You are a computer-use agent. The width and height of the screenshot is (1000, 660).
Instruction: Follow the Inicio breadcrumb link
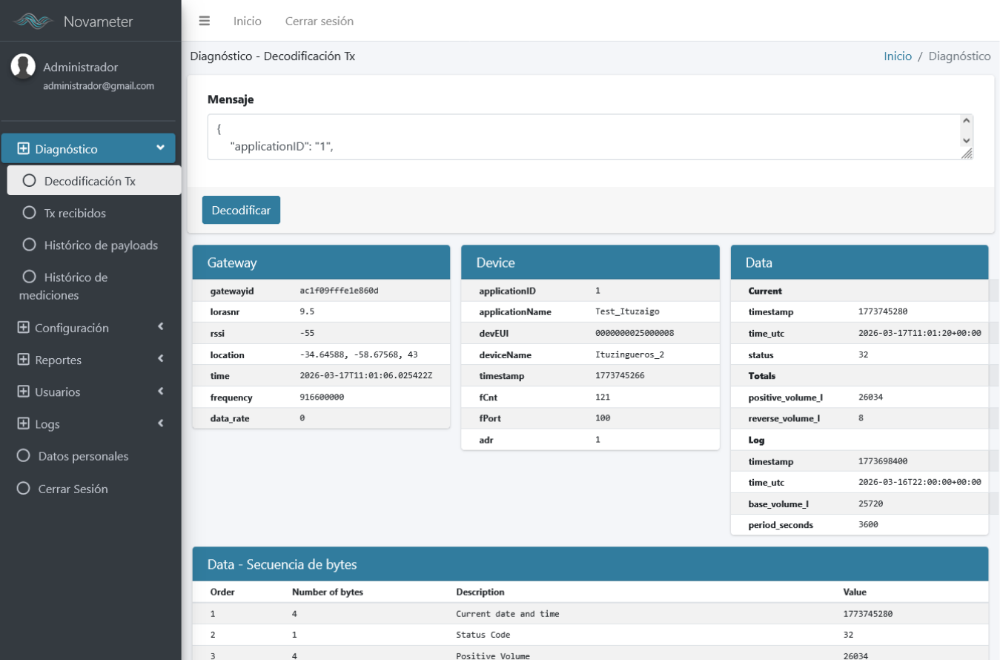pos(897,56)
